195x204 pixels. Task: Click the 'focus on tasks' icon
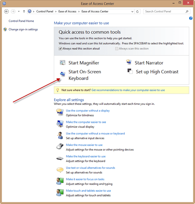click(60, 181)
